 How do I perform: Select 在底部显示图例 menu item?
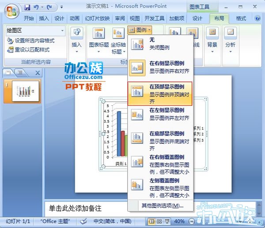pyautogui.click(x=160, y=141)
